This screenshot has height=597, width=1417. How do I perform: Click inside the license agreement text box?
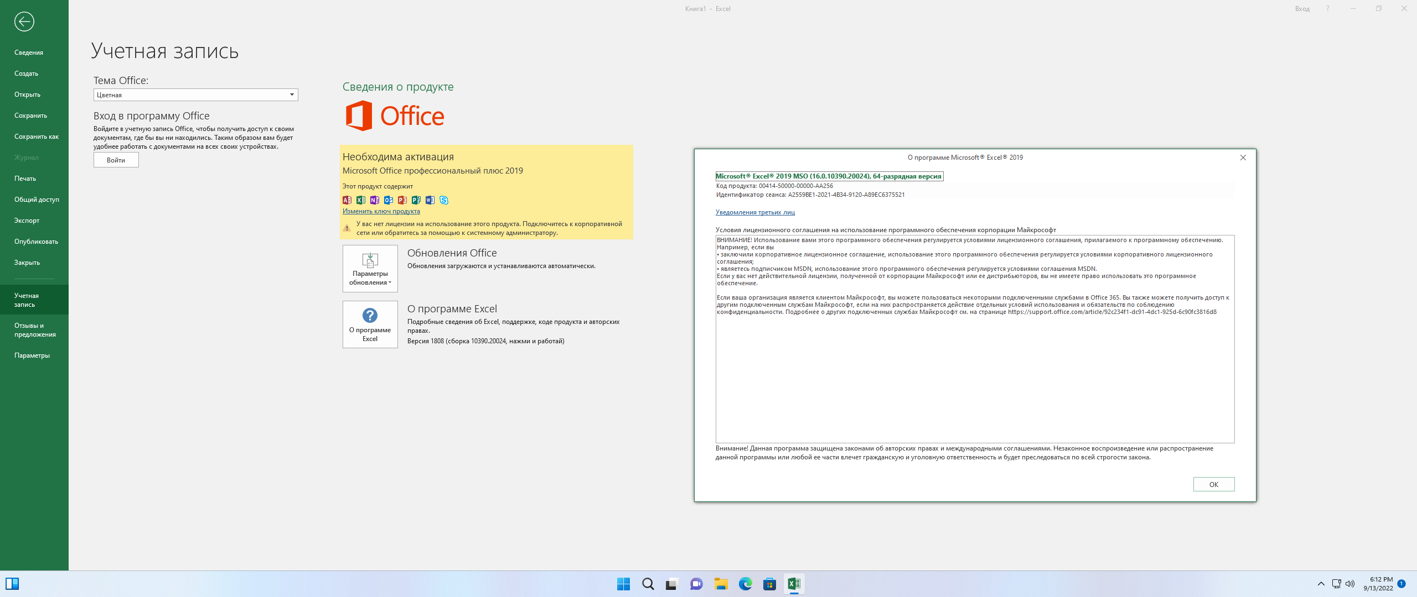tap(975, 339)
